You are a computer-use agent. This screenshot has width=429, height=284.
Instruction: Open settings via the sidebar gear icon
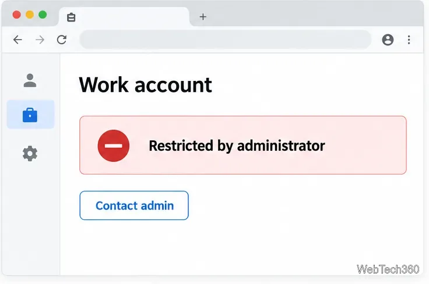(30, 154)
